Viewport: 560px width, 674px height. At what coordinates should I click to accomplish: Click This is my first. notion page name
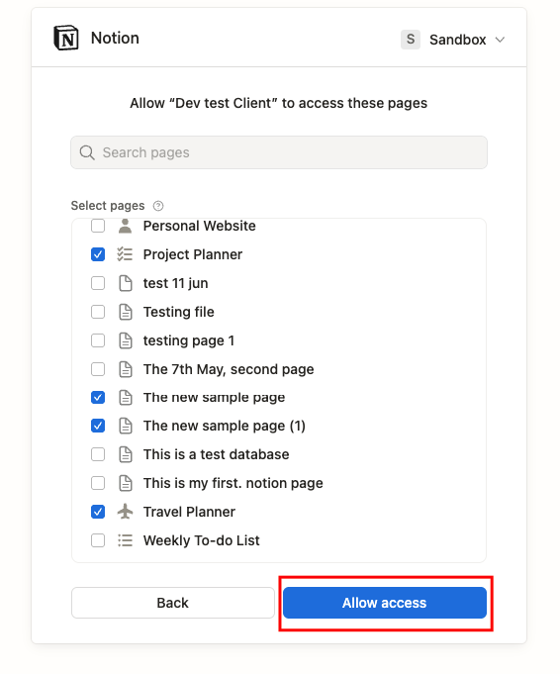tap(233, 483)
